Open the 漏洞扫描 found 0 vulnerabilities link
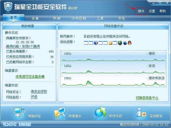Image resolution: width=171 pixels, height=128 pixels. (x=23, y=46)
